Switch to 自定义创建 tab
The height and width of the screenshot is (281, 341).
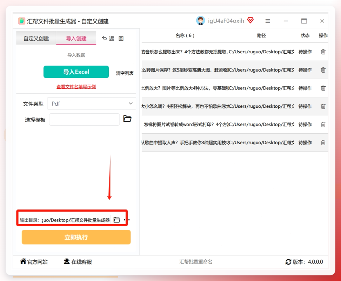(x=36, y=38)
